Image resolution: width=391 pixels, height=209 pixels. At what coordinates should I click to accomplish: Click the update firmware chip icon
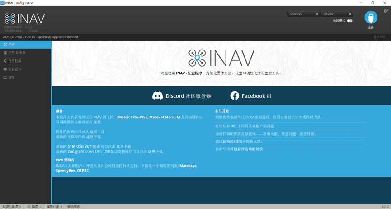point(5,69)
